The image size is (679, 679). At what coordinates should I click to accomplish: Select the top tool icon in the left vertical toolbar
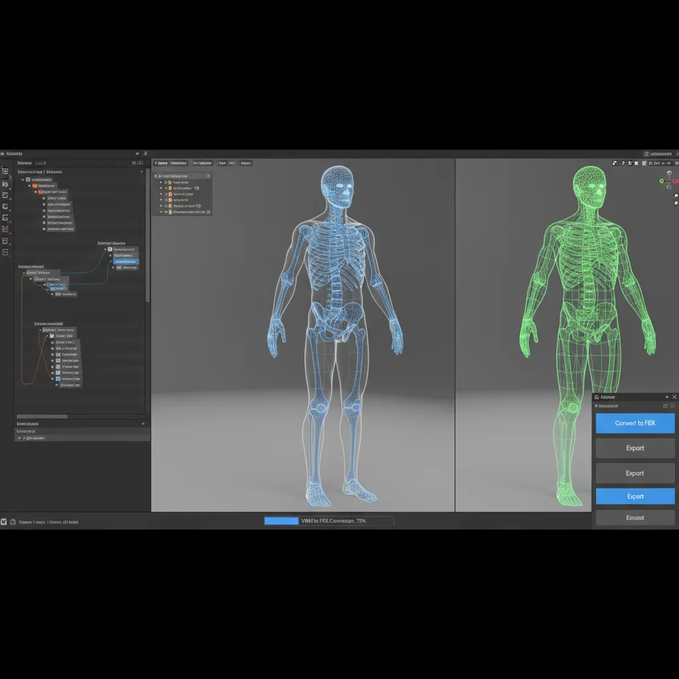click(5, 171)
